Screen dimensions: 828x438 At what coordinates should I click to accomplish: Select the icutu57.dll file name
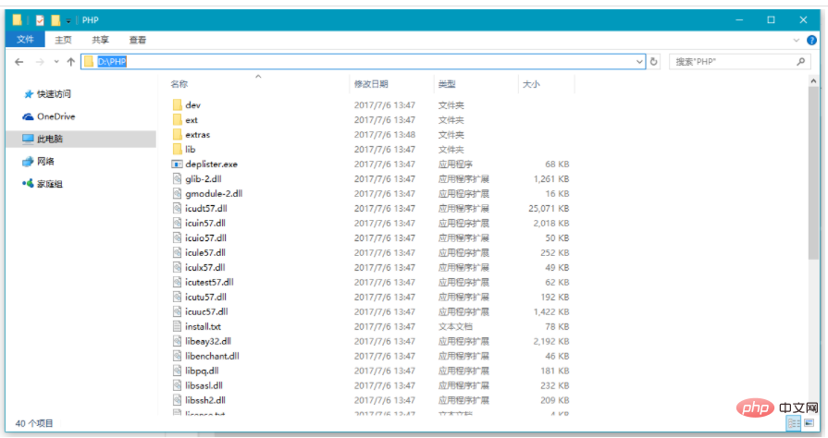click(x=206, y=298)
